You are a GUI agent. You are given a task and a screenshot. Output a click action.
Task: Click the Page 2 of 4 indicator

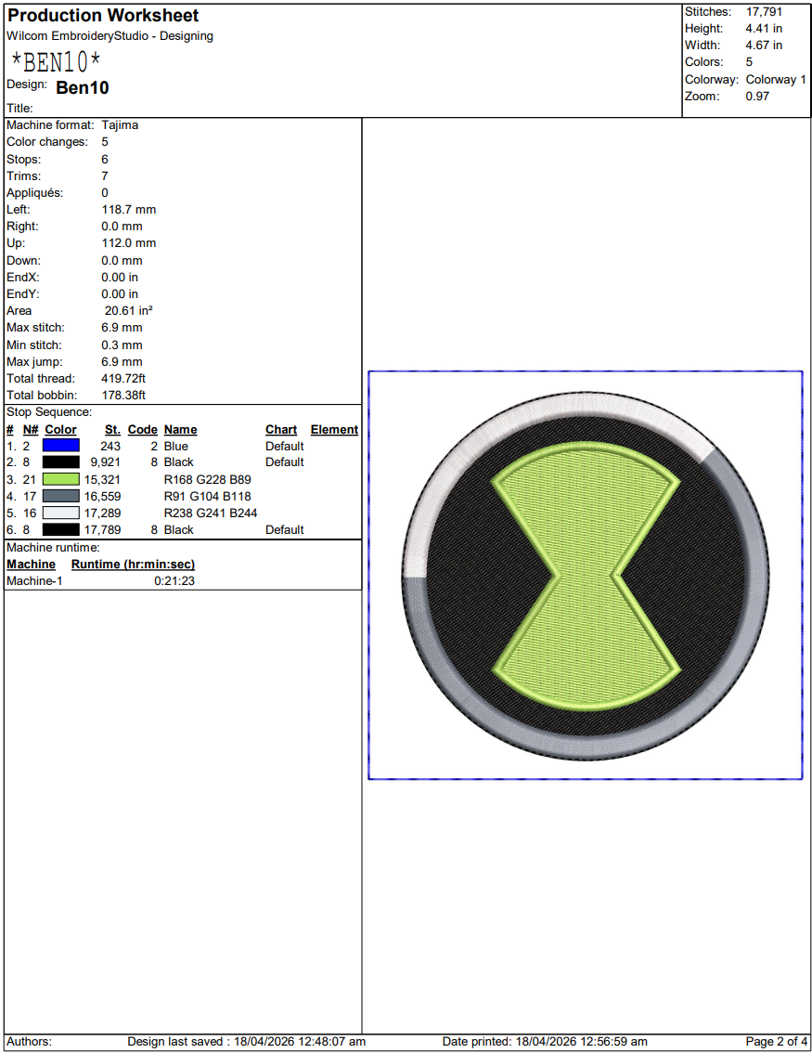point(777,1042)
